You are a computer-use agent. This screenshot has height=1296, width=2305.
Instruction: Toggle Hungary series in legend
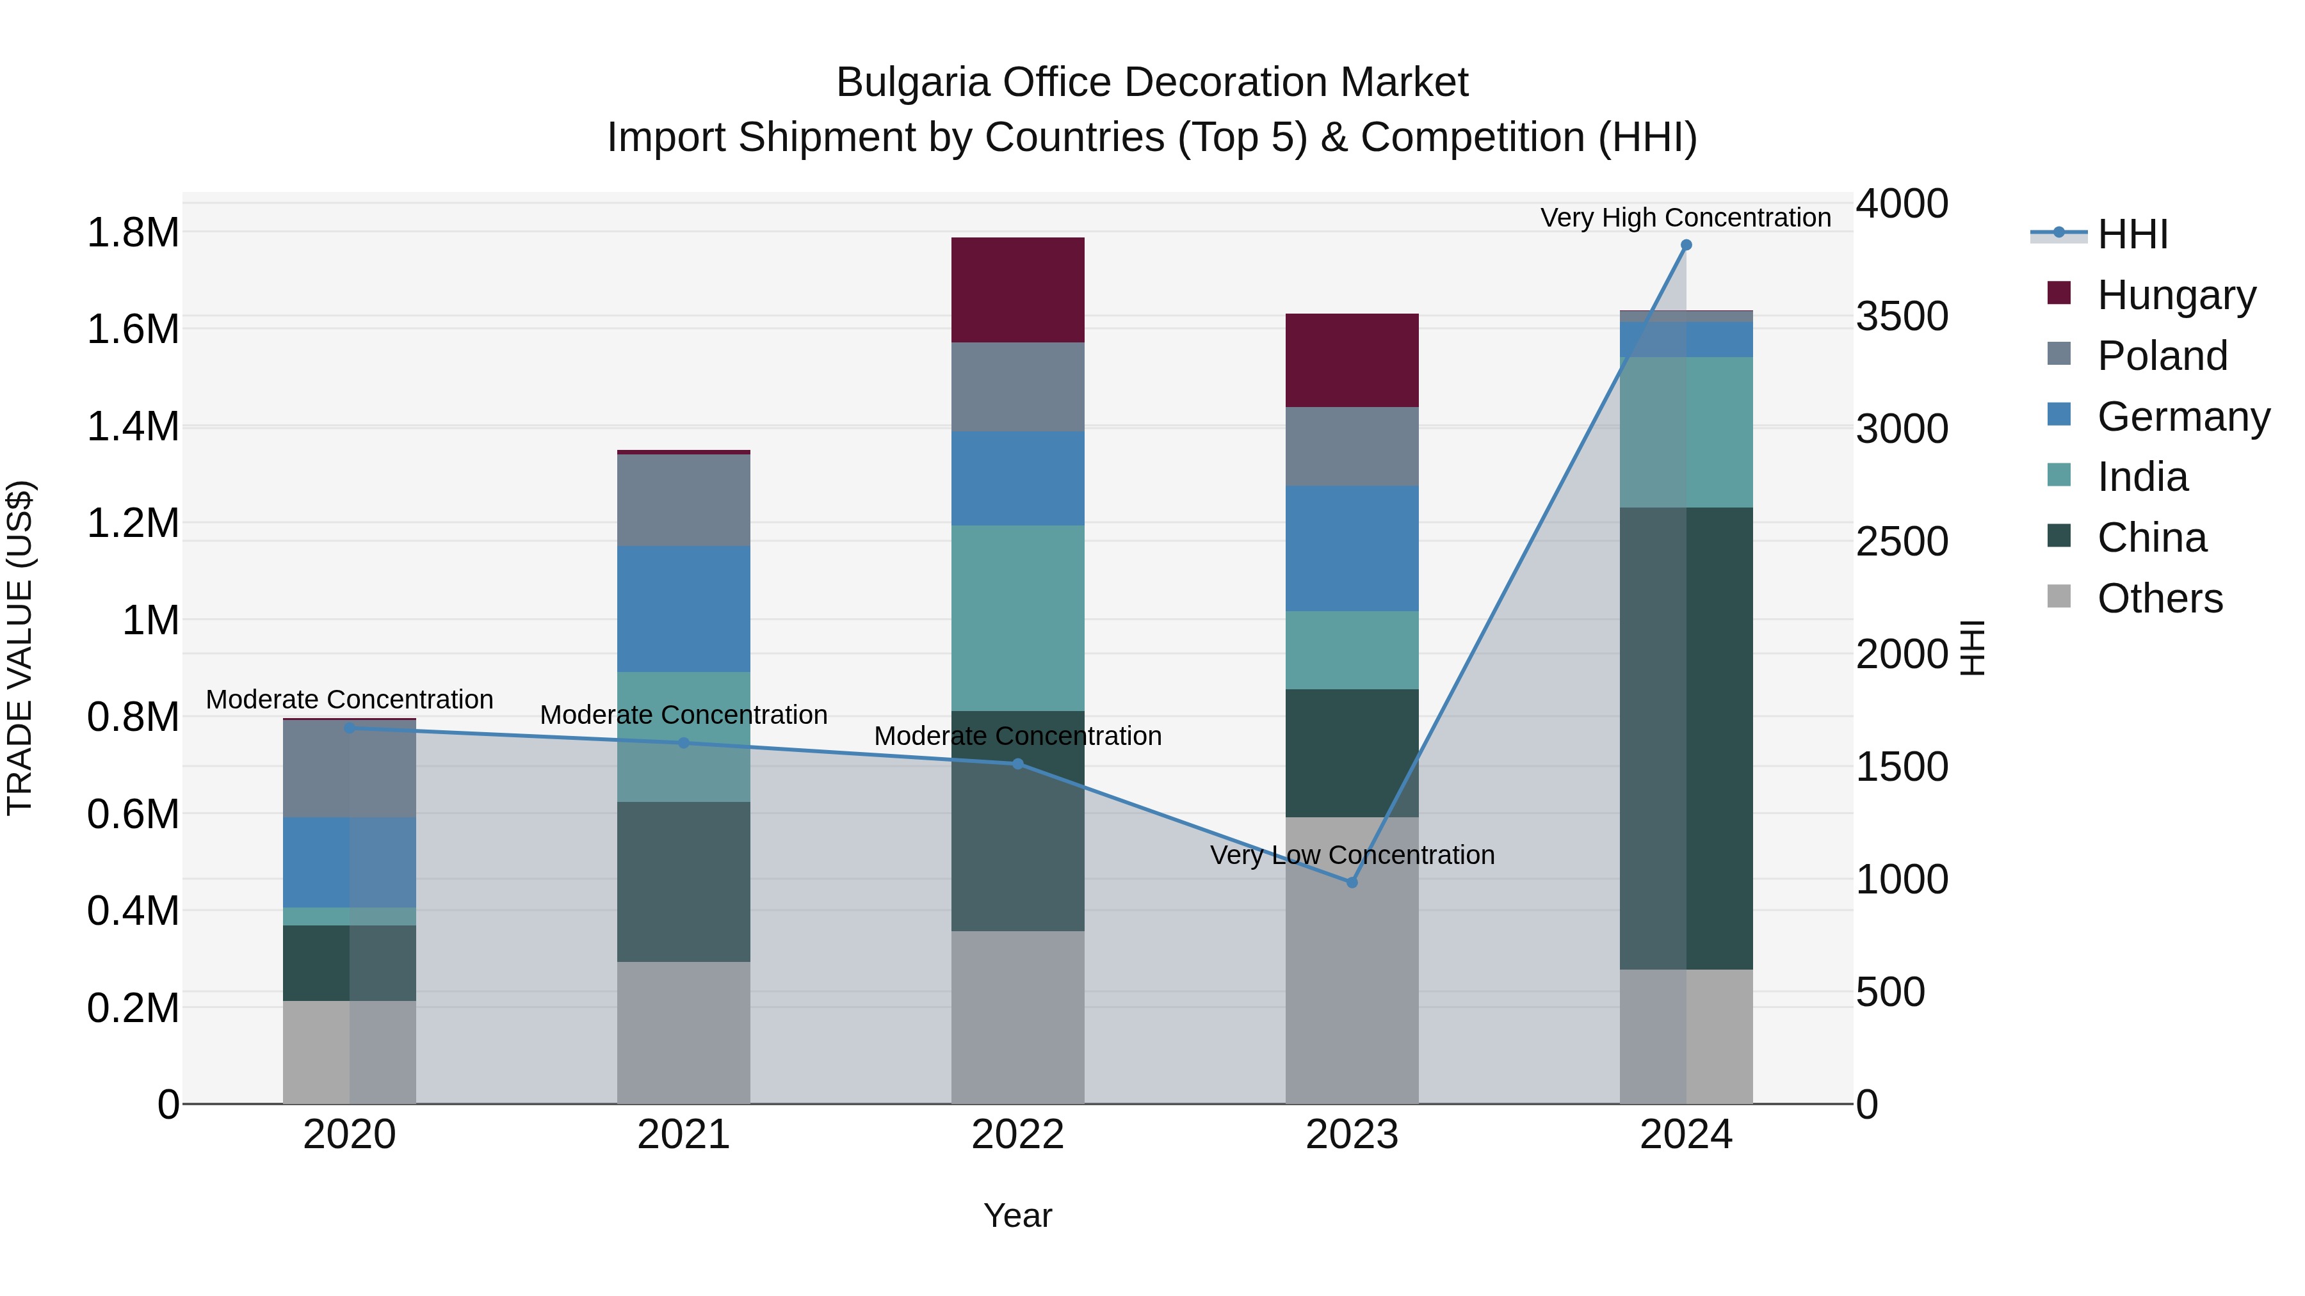[2151, 295]
